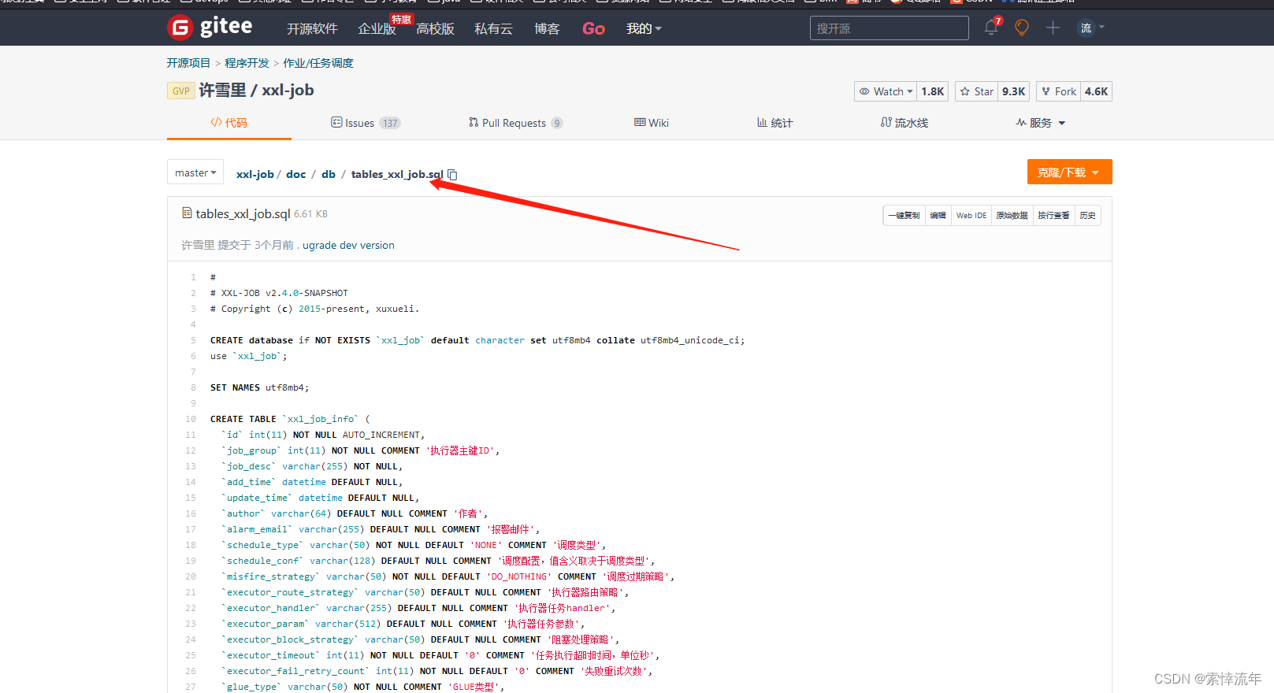Click line number 10 in code
The image size is (1274, 693).
point(191,419)
